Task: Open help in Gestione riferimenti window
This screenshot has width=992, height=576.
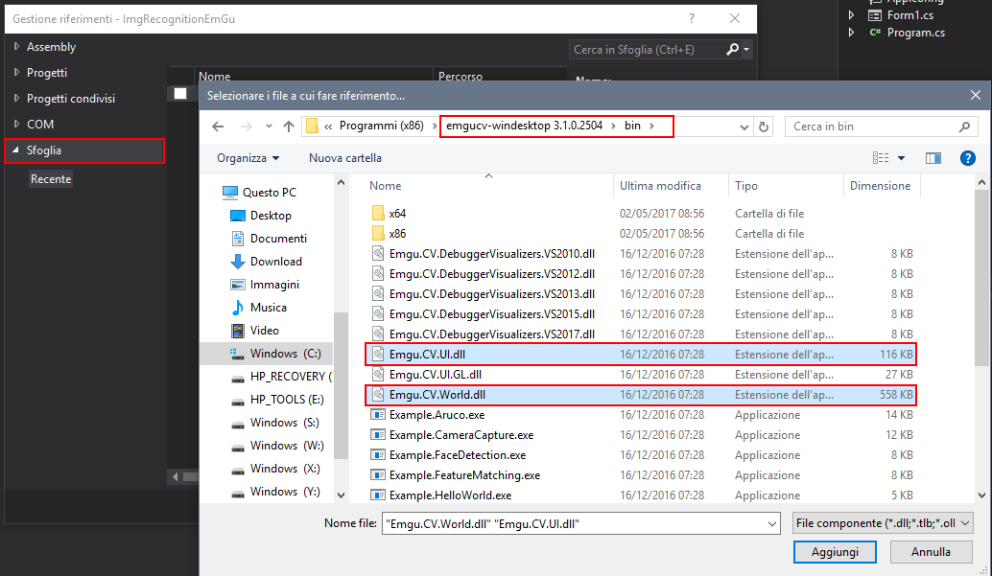Action: tap(692, 18)
